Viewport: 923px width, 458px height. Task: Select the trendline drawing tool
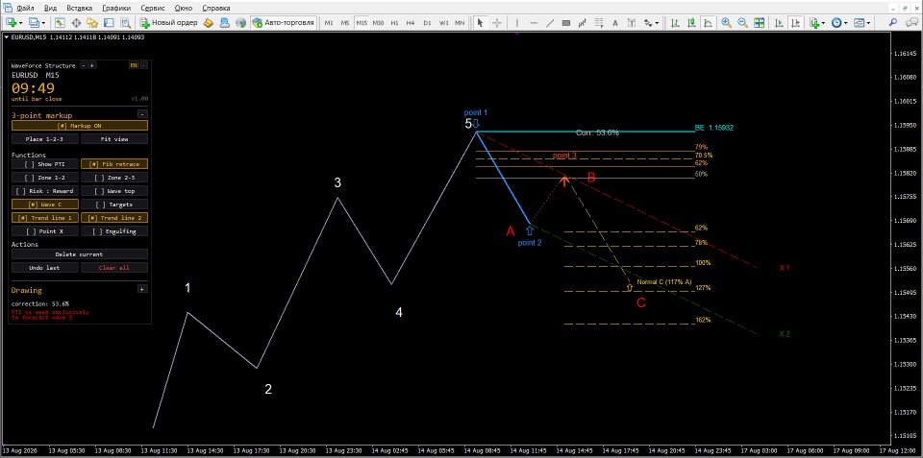tap(550, 22)
